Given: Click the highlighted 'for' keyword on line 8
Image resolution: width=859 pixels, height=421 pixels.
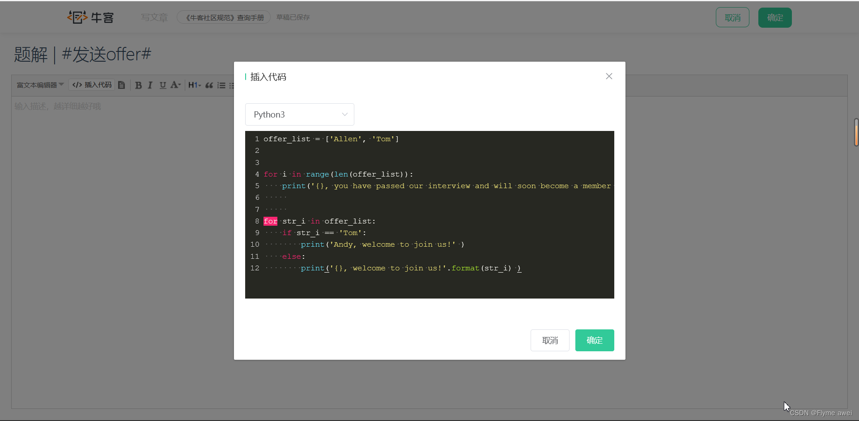Looking at the screenshot, I should [x=270, y=221].
